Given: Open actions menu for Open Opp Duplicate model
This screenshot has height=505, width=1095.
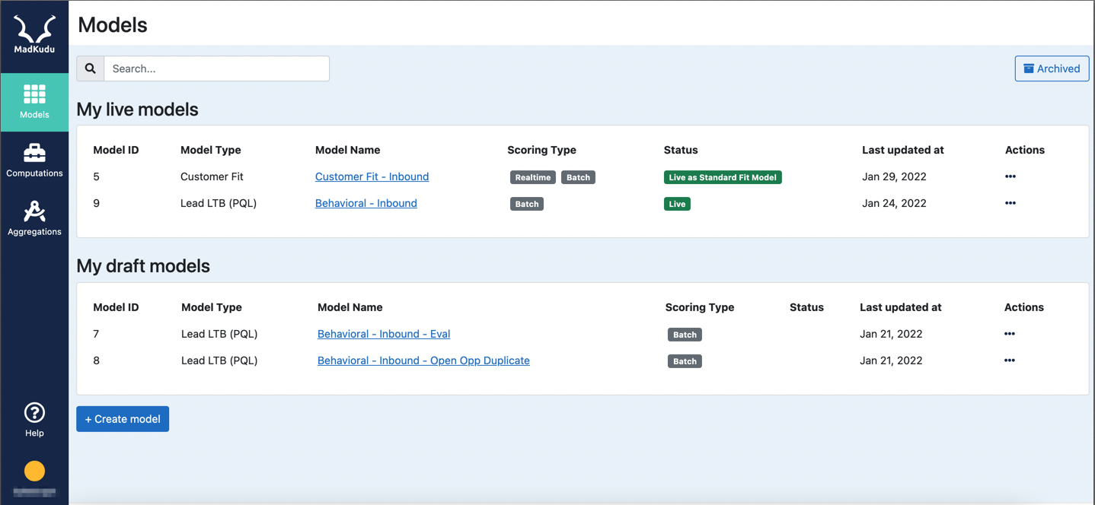Looking at the screenshot, I should [x=1009, y=360].
